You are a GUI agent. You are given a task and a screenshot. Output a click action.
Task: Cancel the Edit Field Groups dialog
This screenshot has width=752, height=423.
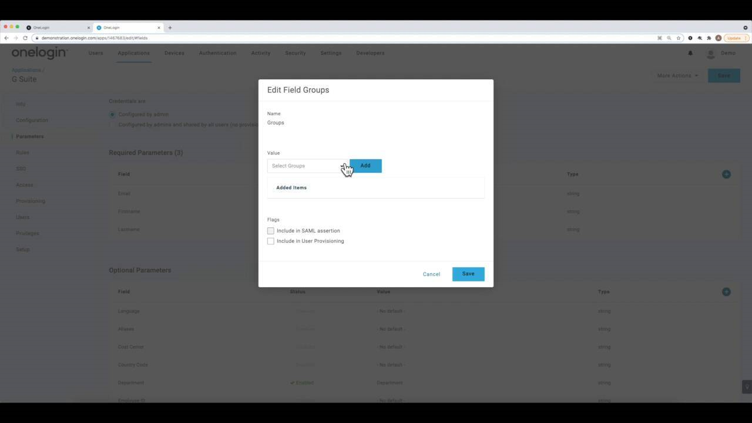pyautogui.click(x=431, y=274)
